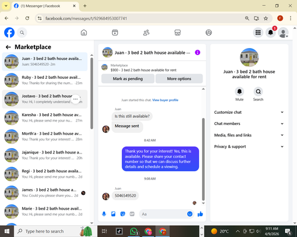
Task: Open Task View on the taskbar
Action: point(105,231)
